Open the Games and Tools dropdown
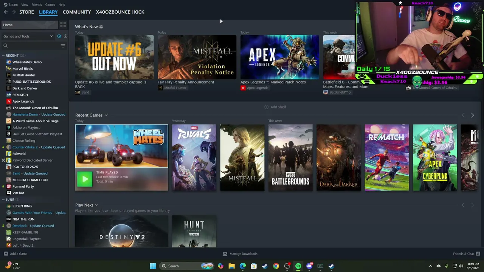The width and height of the screenshot is (484, 272). [28, 36]
